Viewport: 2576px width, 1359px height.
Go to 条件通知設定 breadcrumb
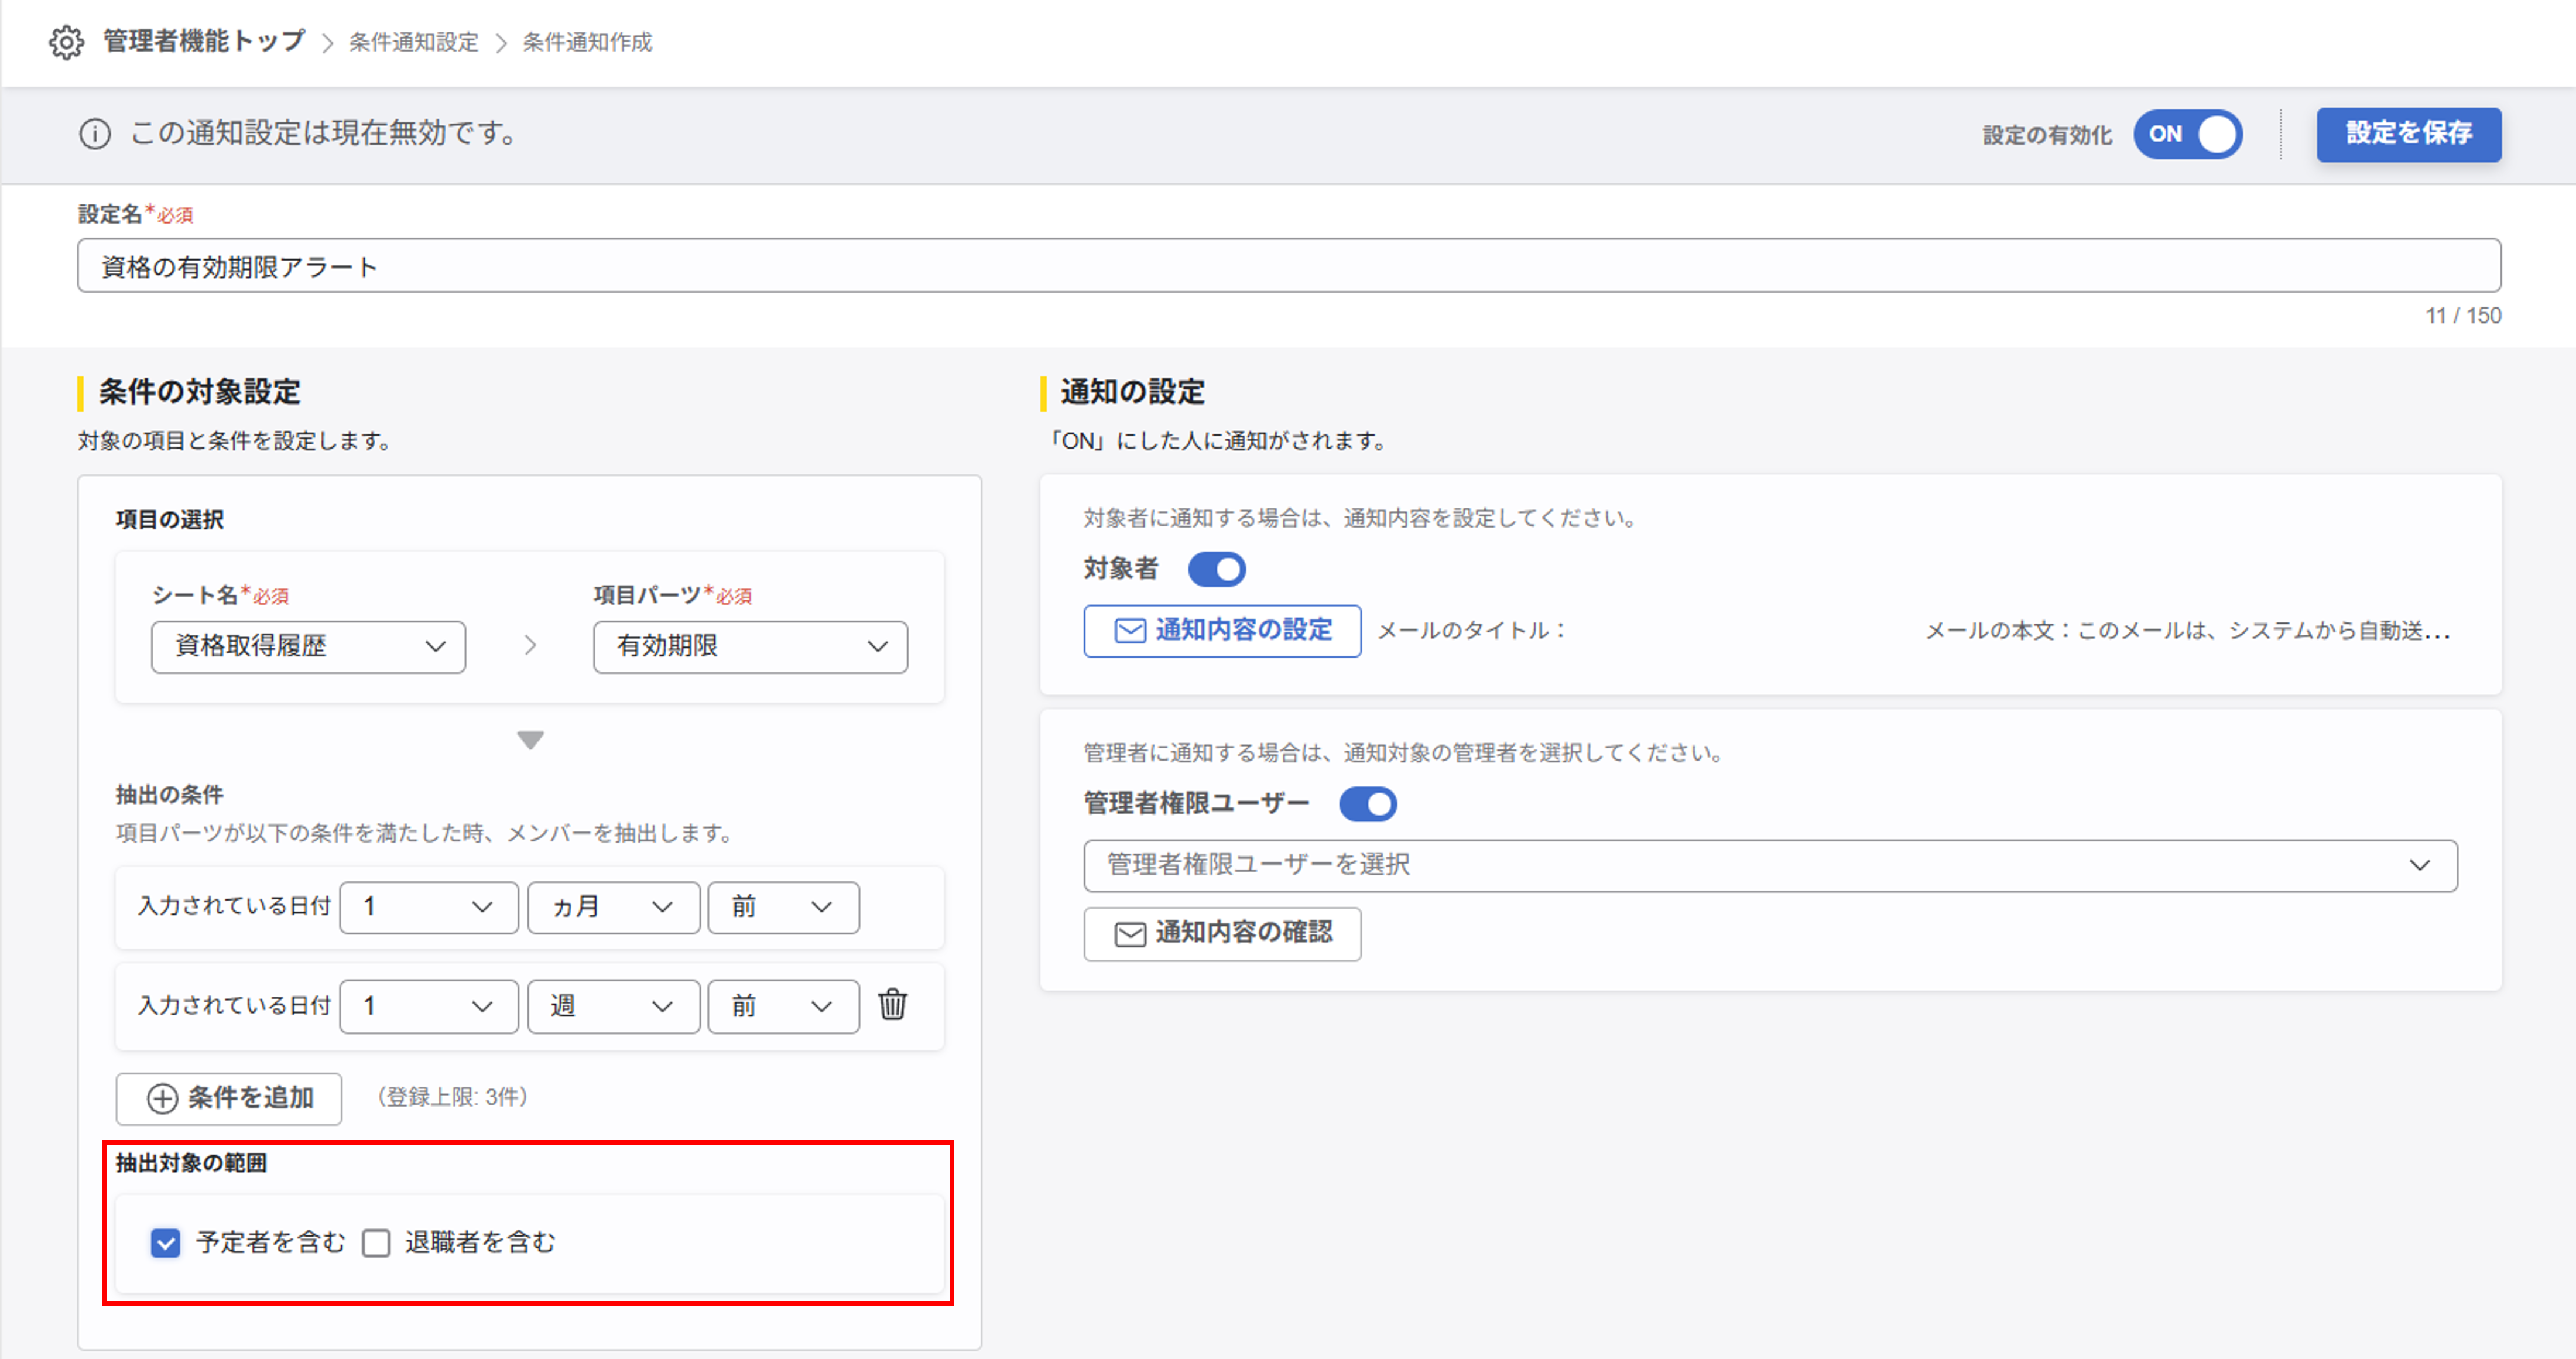click(413, 42)
